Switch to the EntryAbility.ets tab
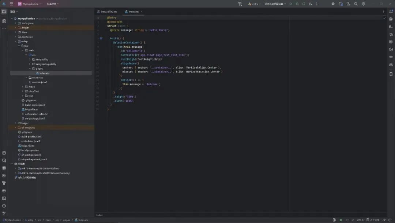 coord(107,12)
